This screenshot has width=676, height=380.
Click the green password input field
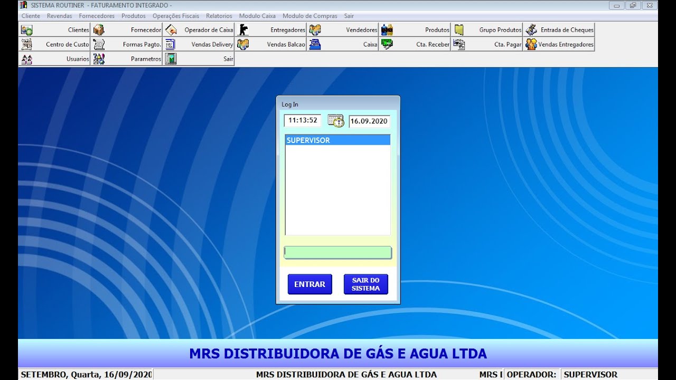coord(338,252)
